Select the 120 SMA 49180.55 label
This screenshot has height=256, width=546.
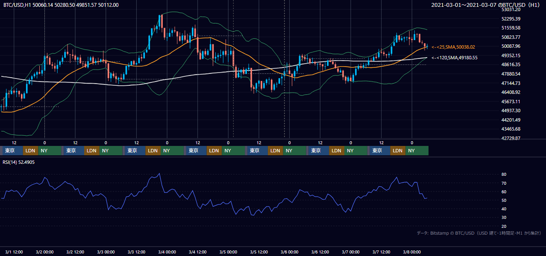coord(455,58)
